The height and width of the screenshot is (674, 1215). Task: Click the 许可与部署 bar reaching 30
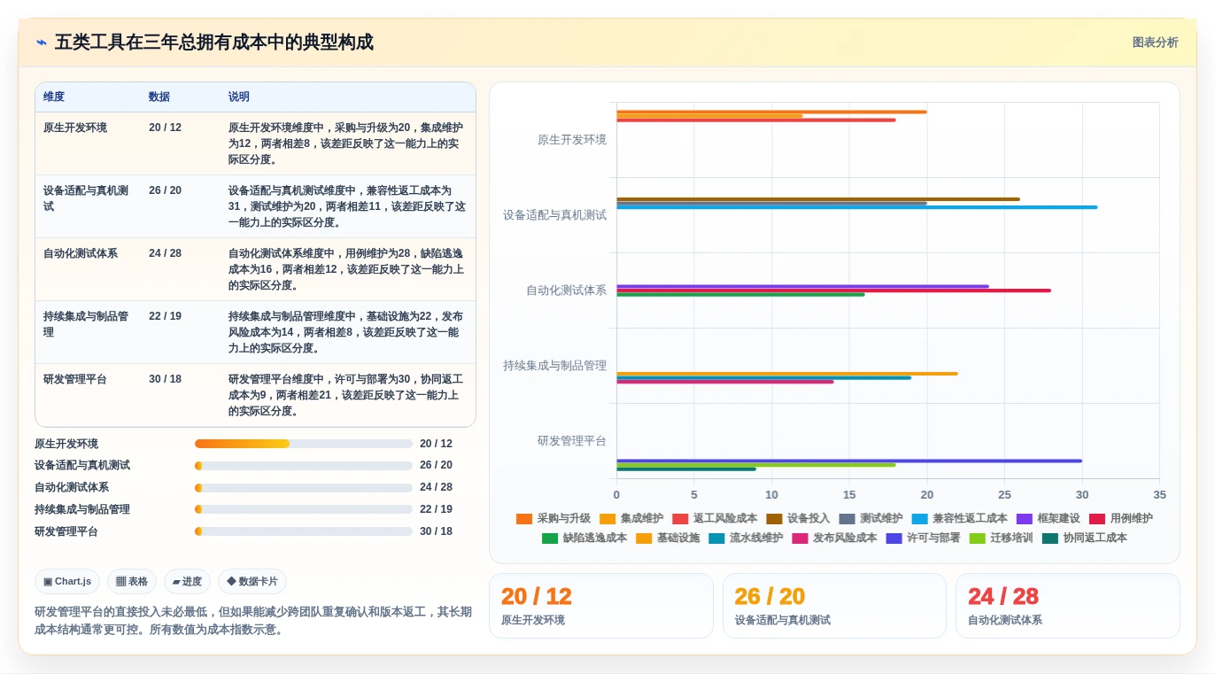click(x=849, y=461)
